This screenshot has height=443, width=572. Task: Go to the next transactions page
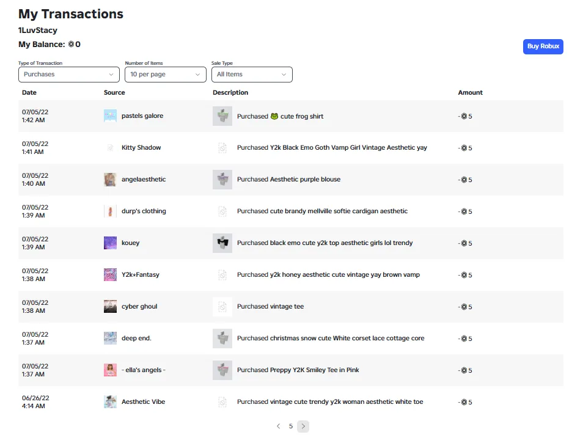(x=303, y=427)
